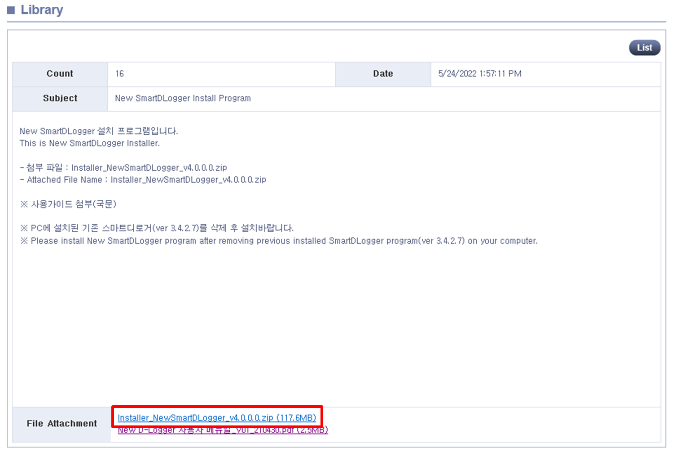
Task: Select the Library heading text
Action: [x=42, y=10]
